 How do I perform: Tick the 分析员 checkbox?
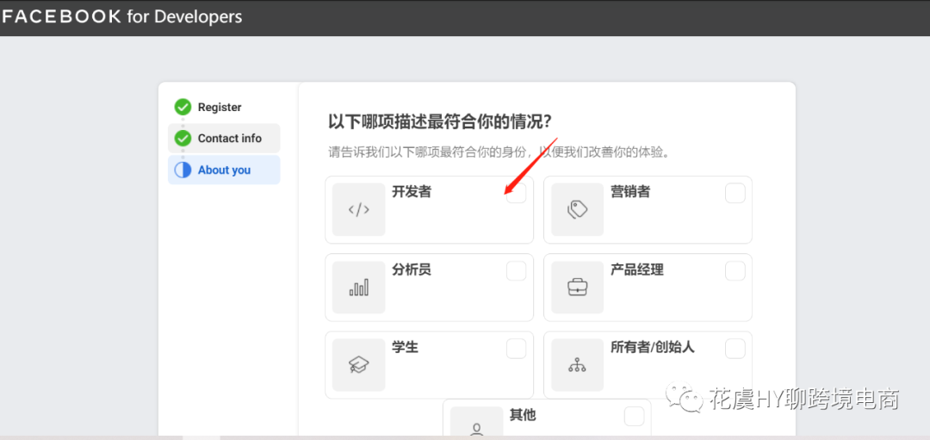coord(516,271)
